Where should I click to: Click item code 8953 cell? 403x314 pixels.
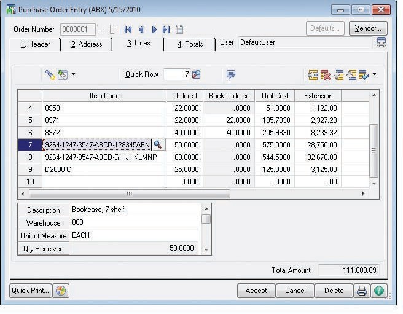104,108
